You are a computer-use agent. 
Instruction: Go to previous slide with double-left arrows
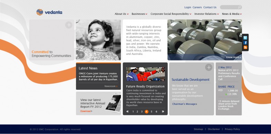(x=127, y=112)
